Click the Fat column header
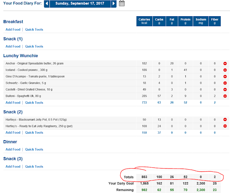The height and width of the screenshot is (193, 230). click(172, 21)
